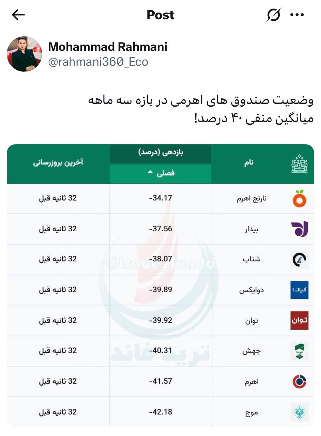Viewport: 321px width, 436px height.
Task: Click the green Jahesh fund logo
Action: pos(300,351)
